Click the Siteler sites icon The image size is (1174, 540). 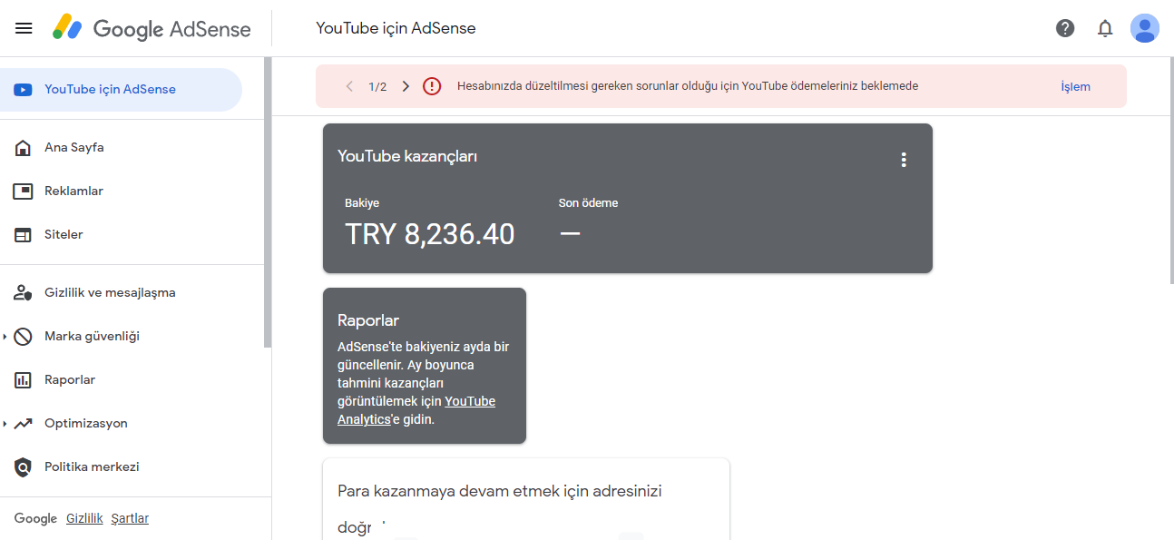pyautogui.click(x=24, y=235)
